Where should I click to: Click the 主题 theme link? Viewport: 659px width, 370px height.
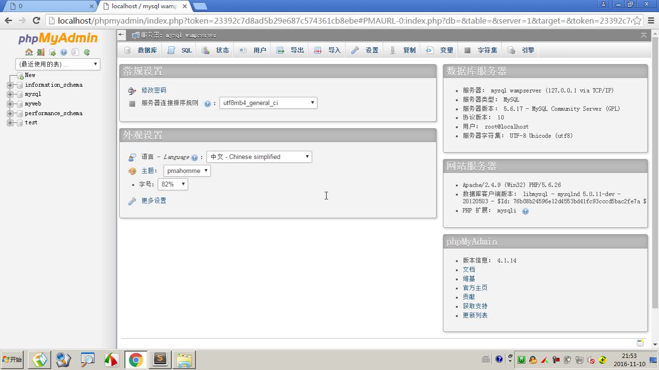point(147,171)
